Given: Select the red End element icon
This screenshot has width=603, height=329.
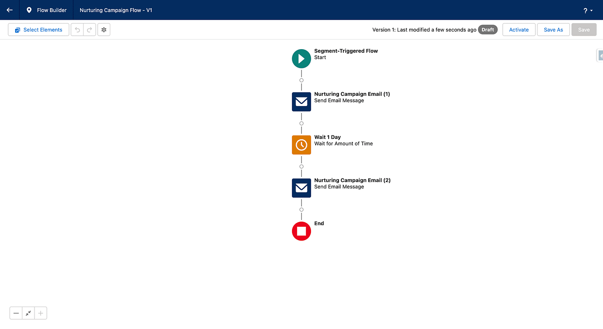Looking at the screenshot, I should pyautogui.click(x=301, y=231).
